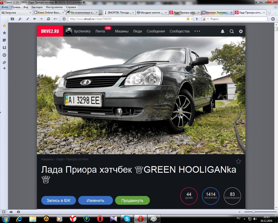Open the Закладки menu

37,7
